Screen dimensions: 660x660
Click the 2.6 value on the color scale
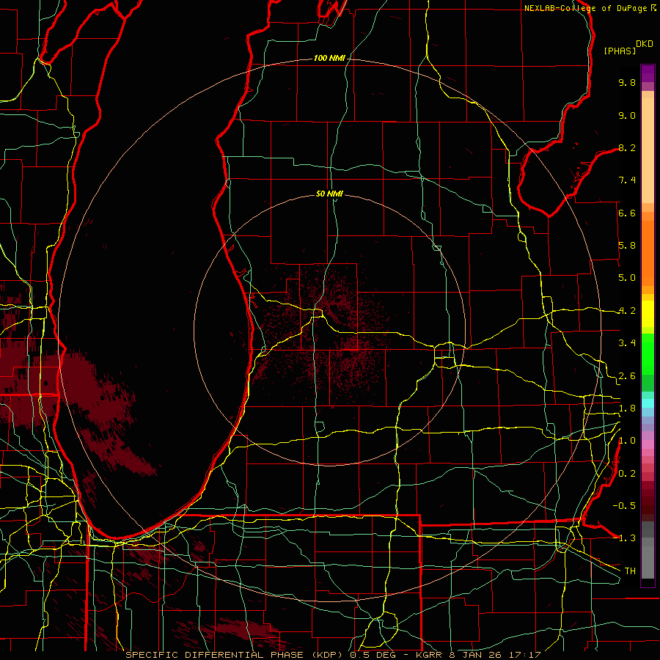click(x=627, y=376)
